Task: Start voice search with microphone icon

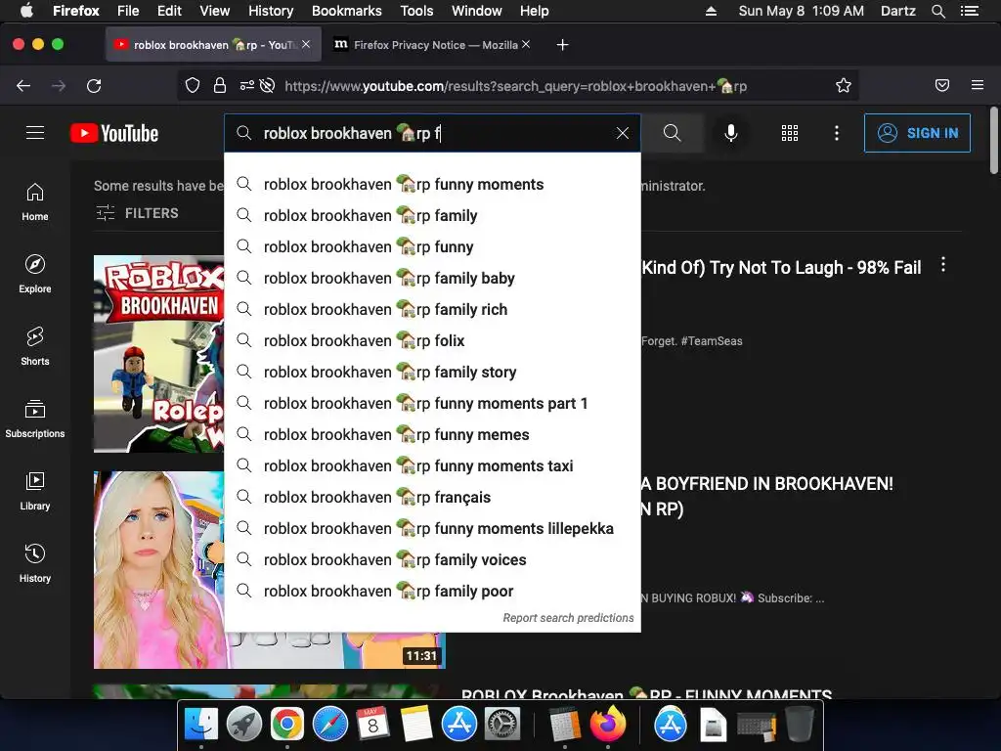Action: pos(731,133)
